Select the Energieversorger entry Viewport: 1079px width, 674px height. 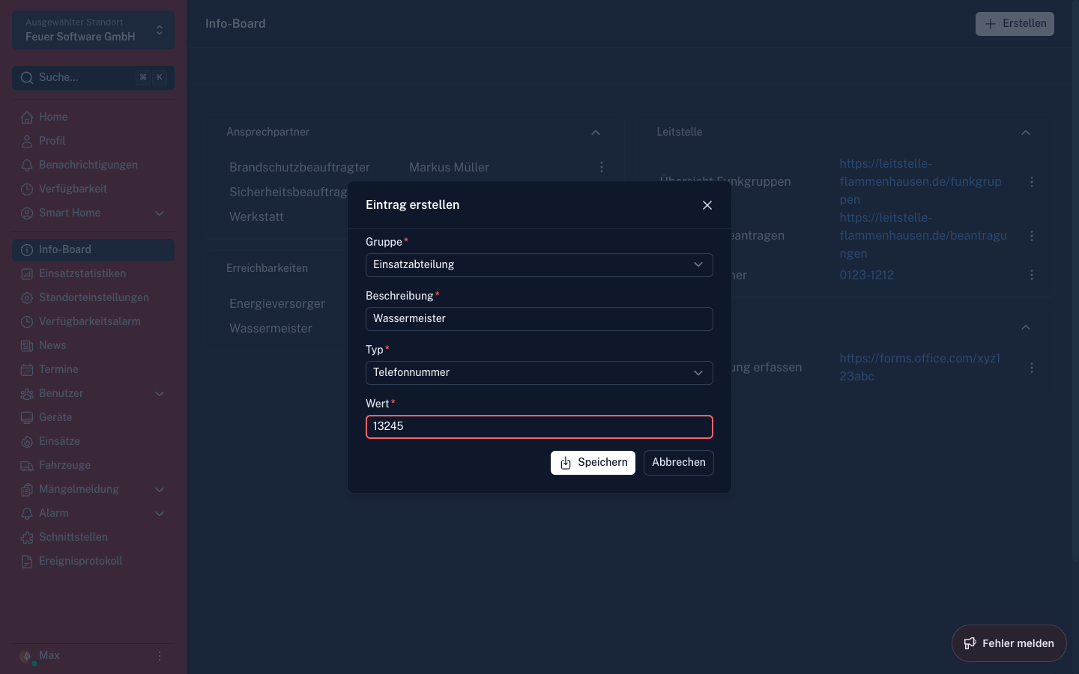[277, 303]
